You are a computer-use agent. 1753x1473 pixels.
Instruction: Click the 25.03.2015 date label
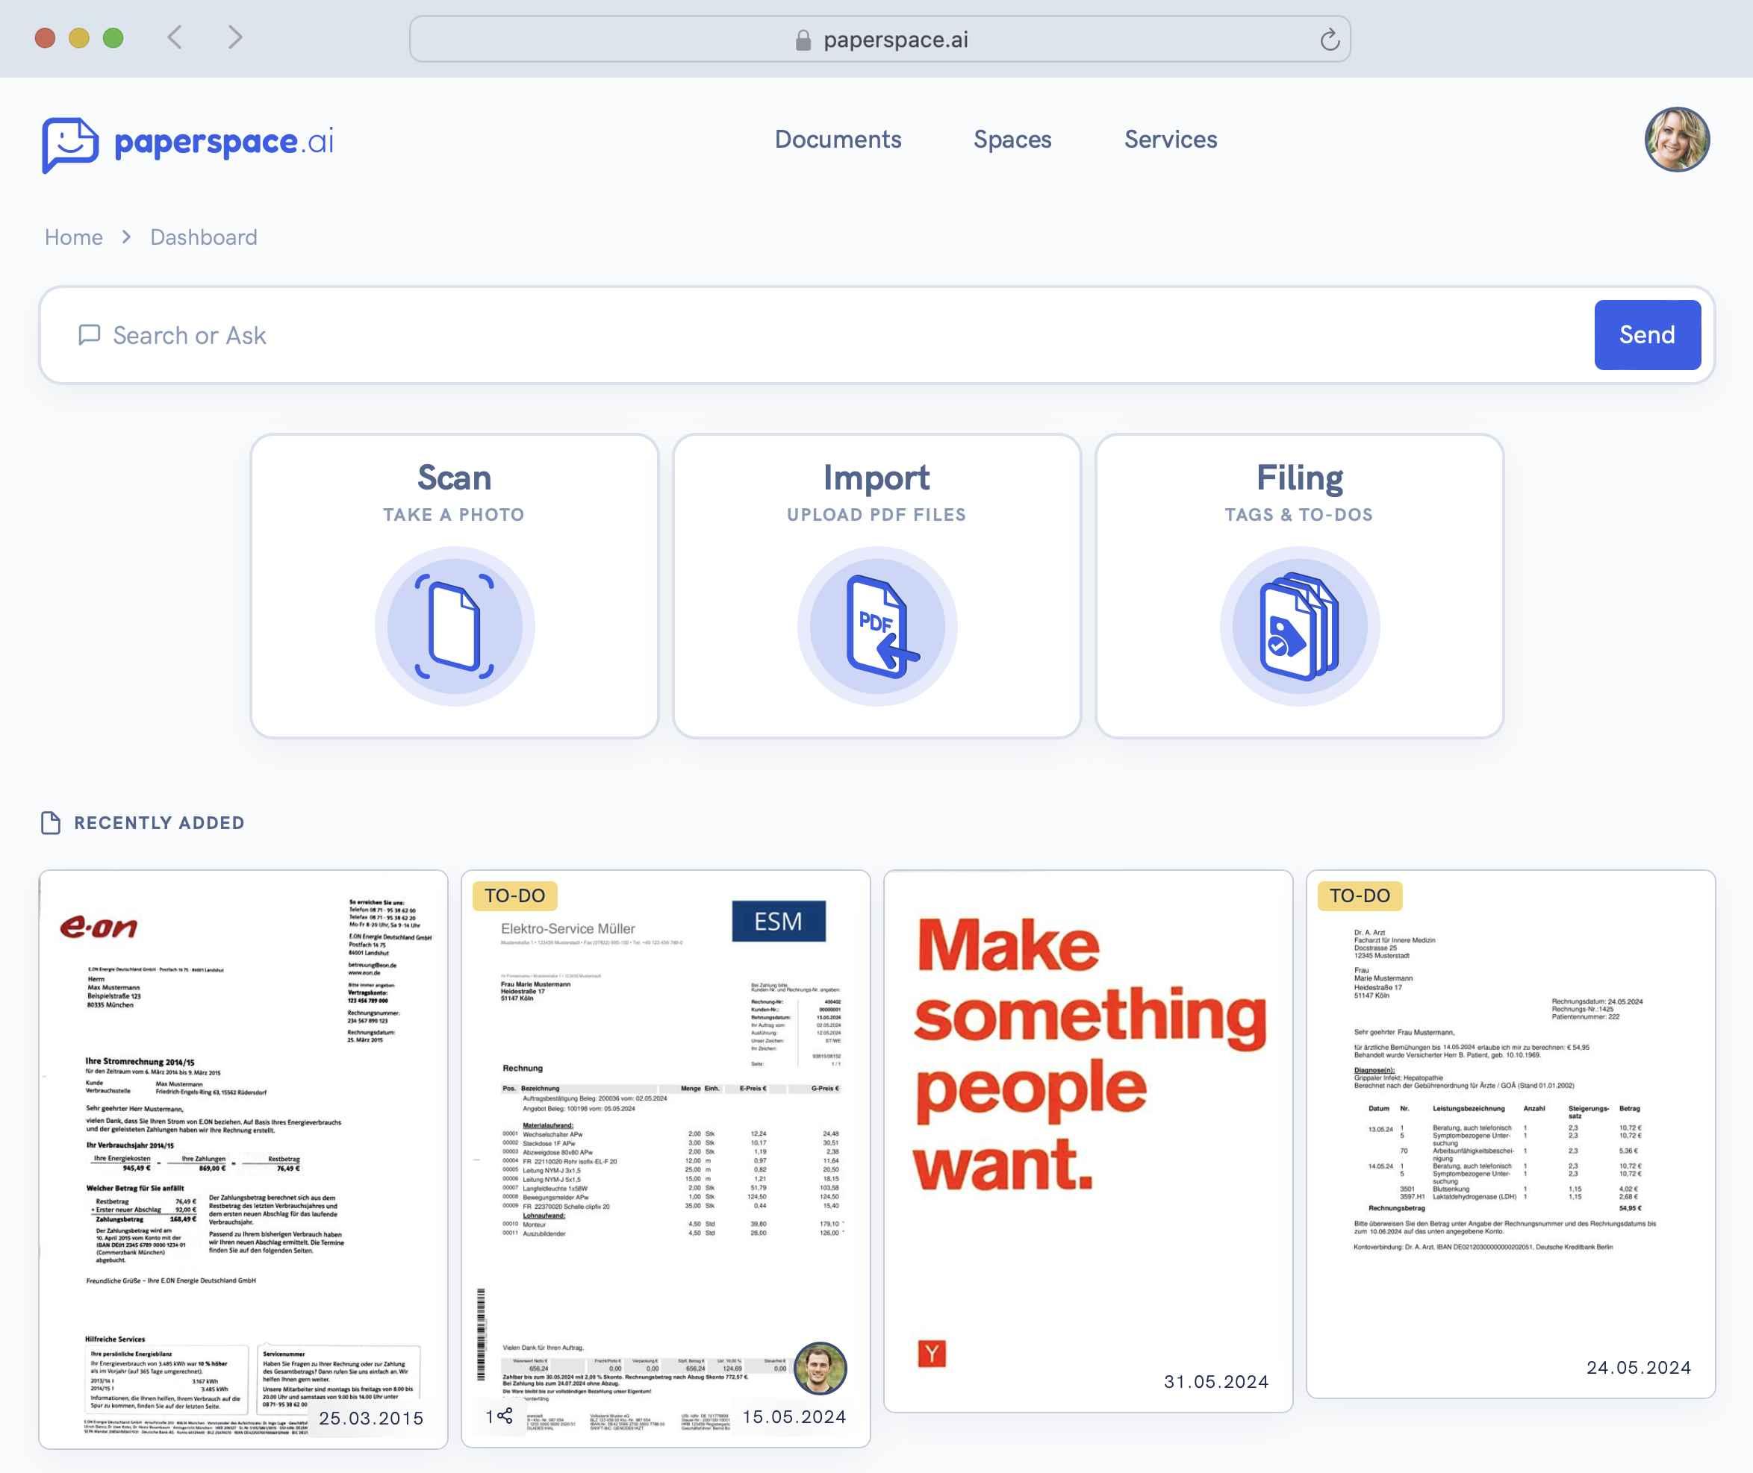click(371, 1418)
